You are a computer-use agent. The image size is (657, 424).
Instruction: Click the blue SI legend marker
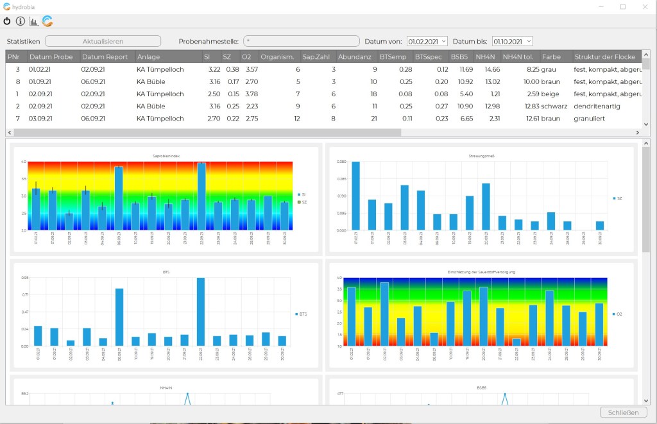299,194
